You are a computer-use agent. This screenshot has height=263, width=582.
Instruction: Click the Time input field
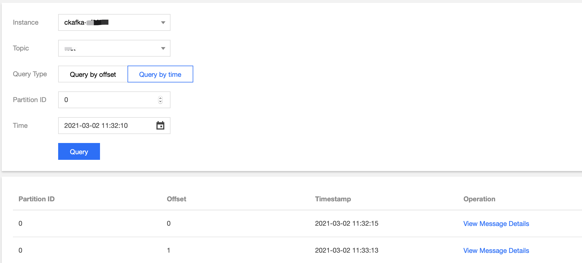point(107,126)
